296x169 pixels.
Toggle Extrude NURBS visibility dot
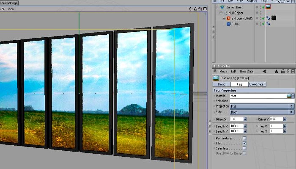257,18
